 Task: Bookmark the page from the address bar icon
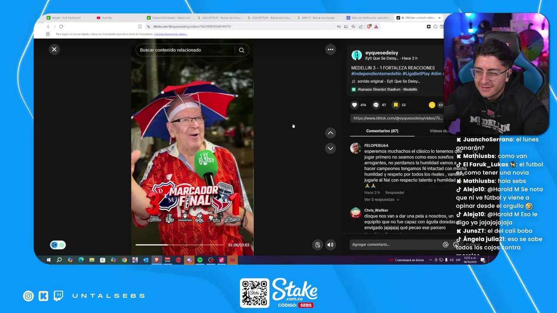pos(140,27)
